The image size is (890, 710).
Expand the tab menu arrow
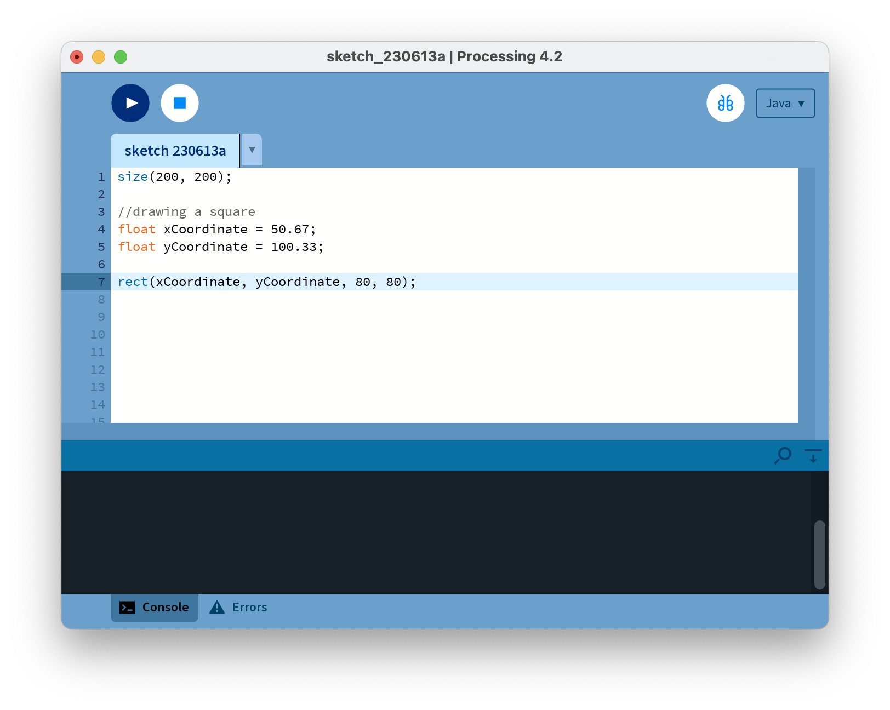pos(252,150)
